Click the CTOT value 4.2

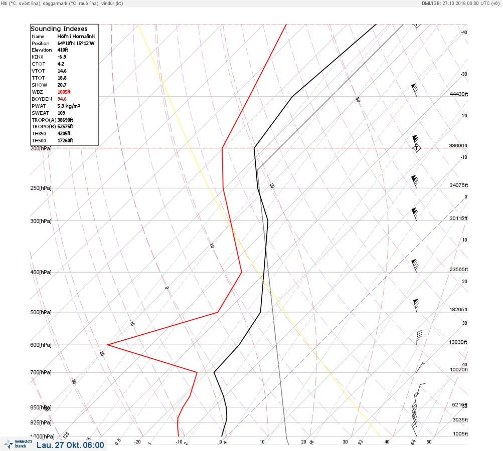pos(61,64)
